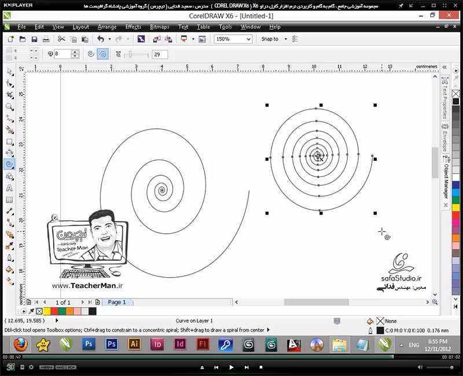The image size is (463, 376).
Task: Open the zoom level 150% dropdown
Action: click(x=248, y=39)
